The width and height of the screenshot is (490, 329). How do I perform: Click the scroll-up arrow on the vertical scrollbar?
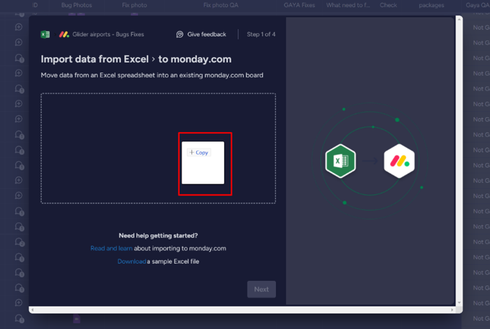tap(459, 20)
